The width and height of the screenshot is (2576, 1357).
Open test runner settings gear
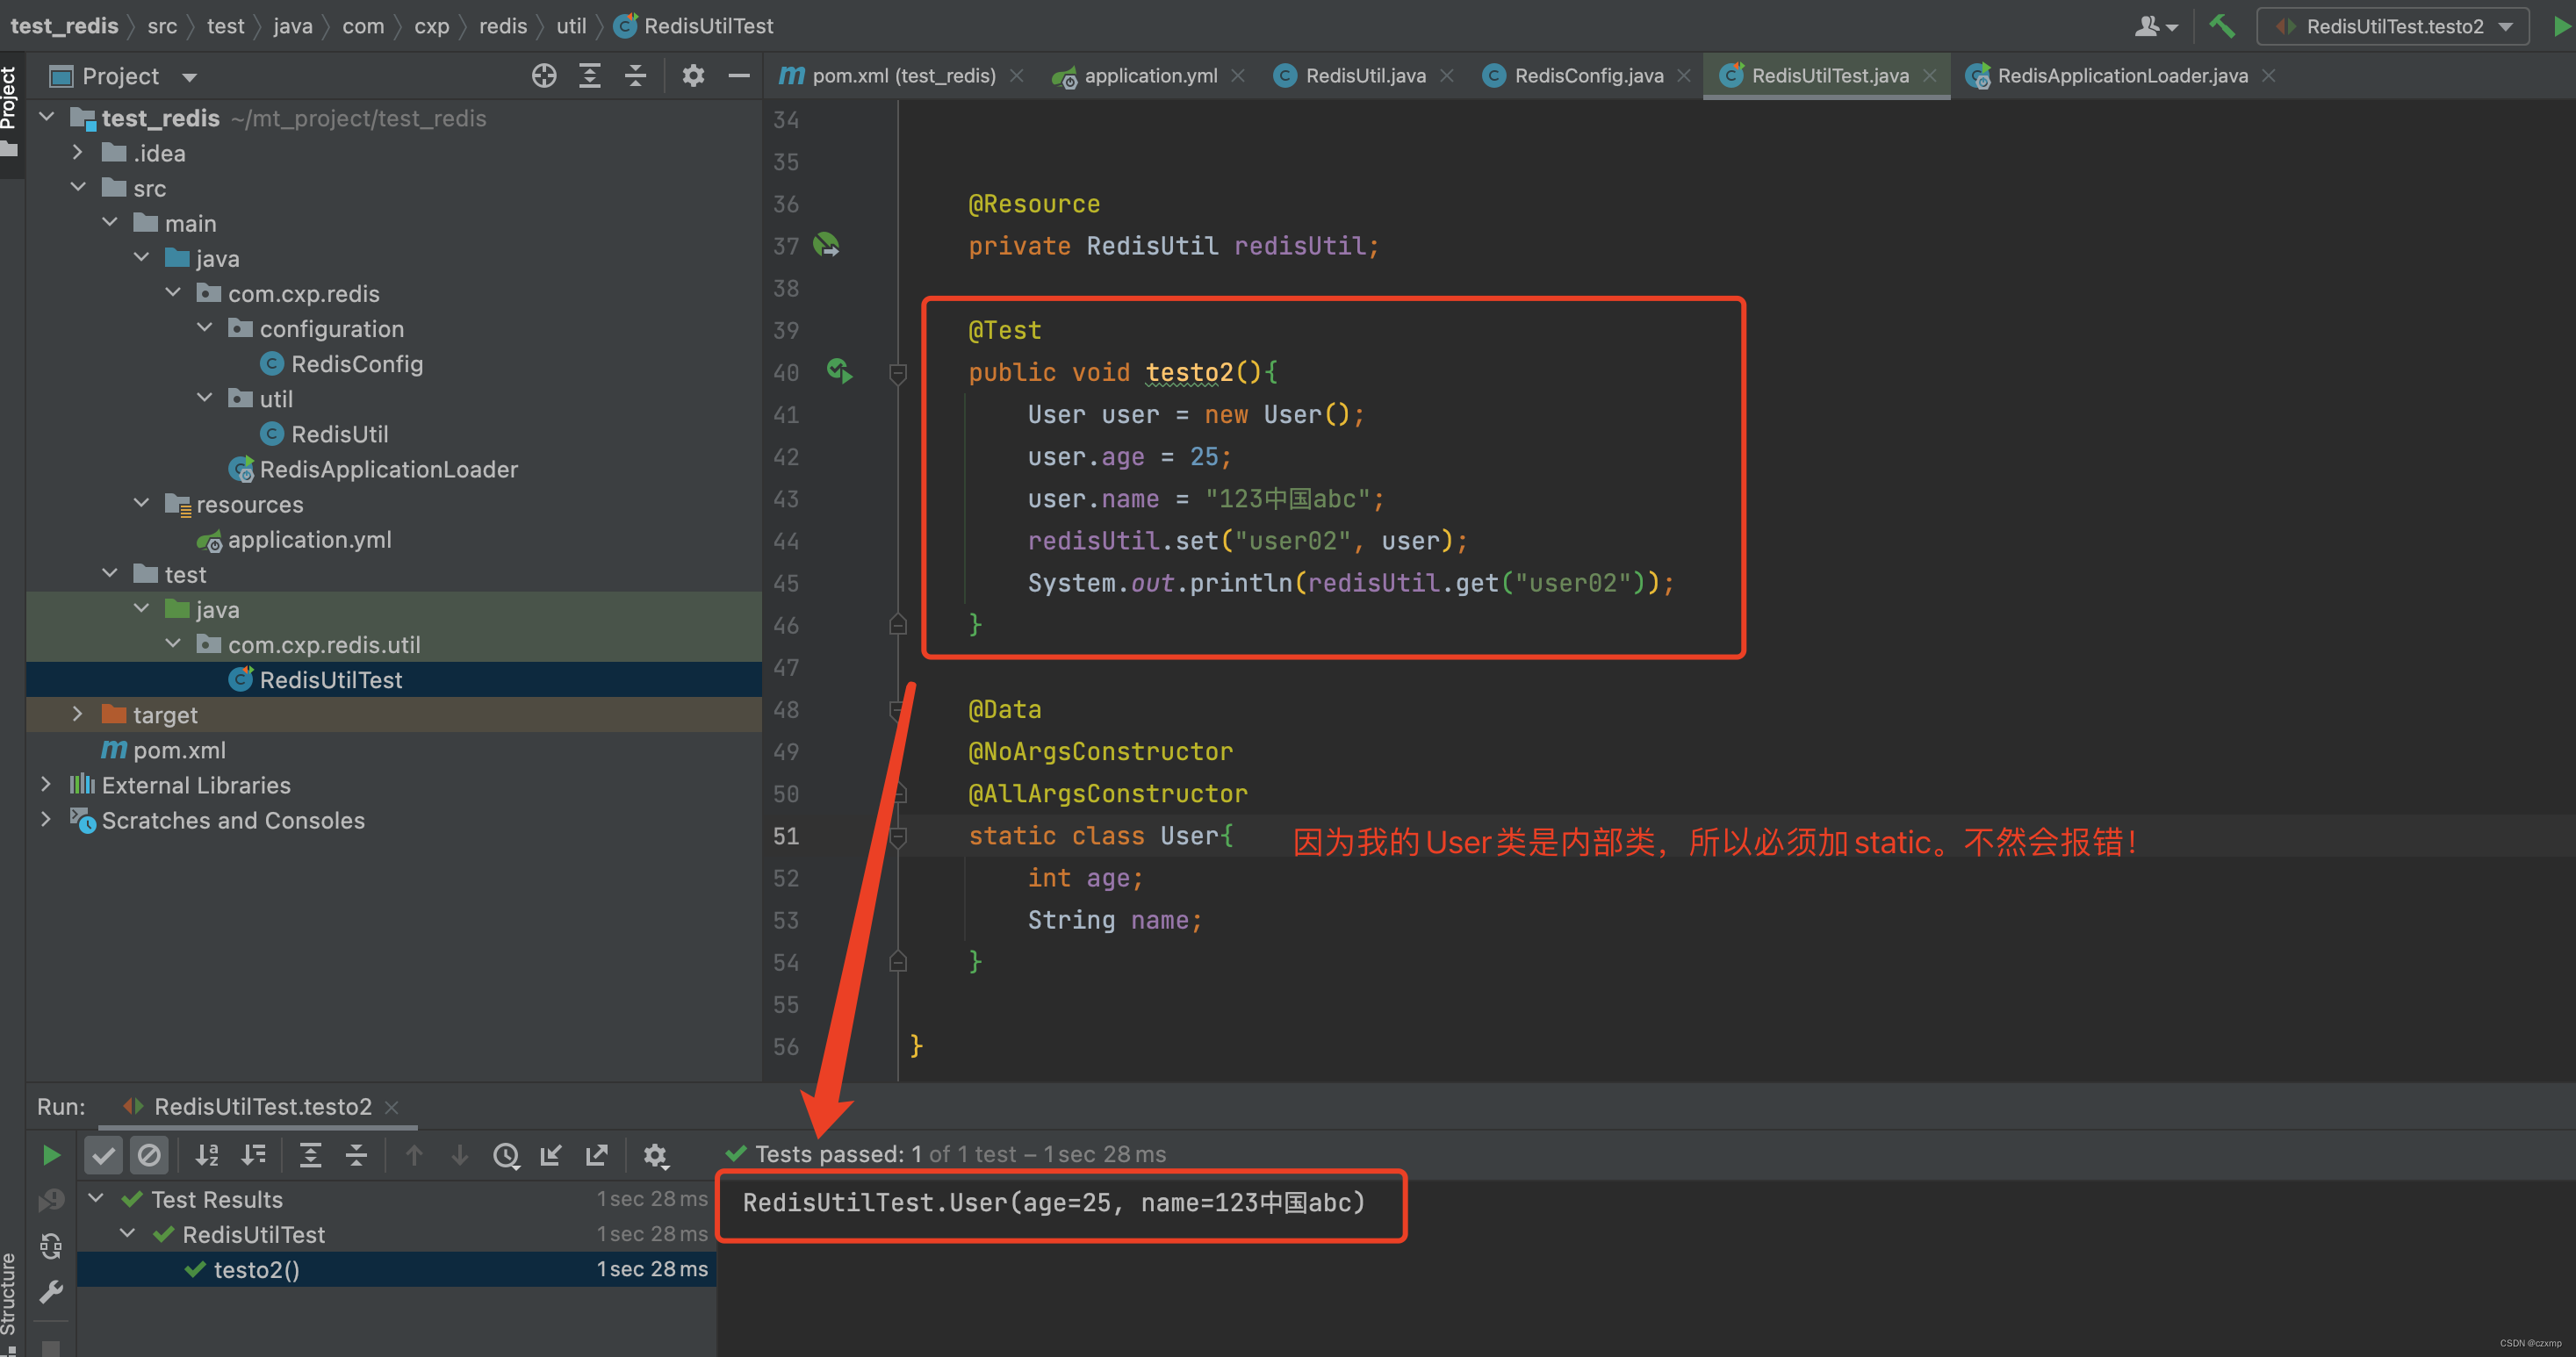pos(655,1156)
